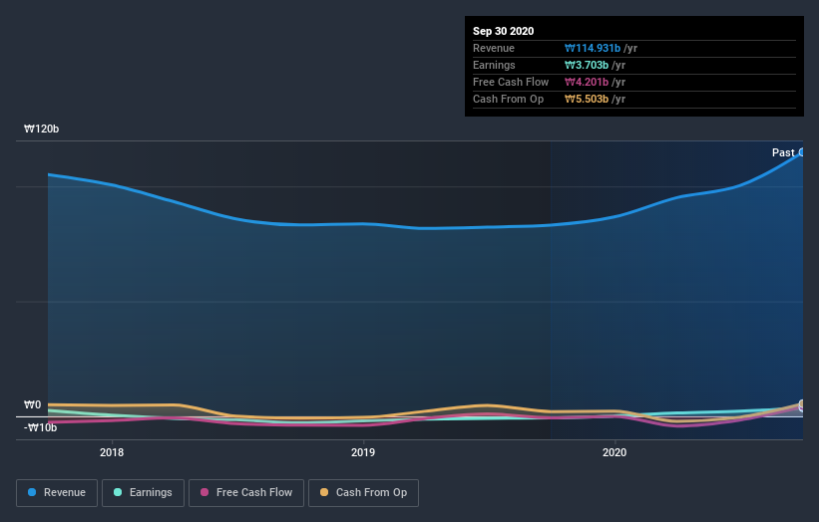Screen dimensions: 819x522
Task: Toggle the Free Cash Flow legend button
Action: pyautogui.click(x=246, y=493)
